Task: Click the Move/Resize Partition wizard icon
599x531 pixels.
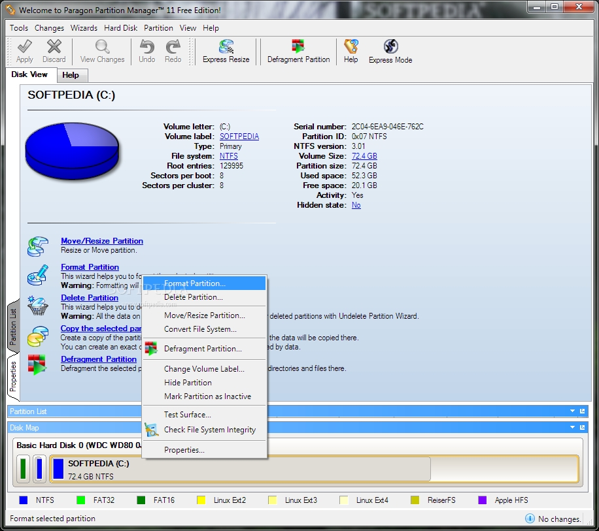Action: (x=37, y=246)
